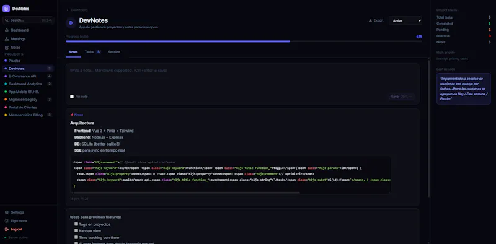Click the E-Commerce API purple dot
The height and width of the screenshot is (244, 496).
(x=6, y=76)
